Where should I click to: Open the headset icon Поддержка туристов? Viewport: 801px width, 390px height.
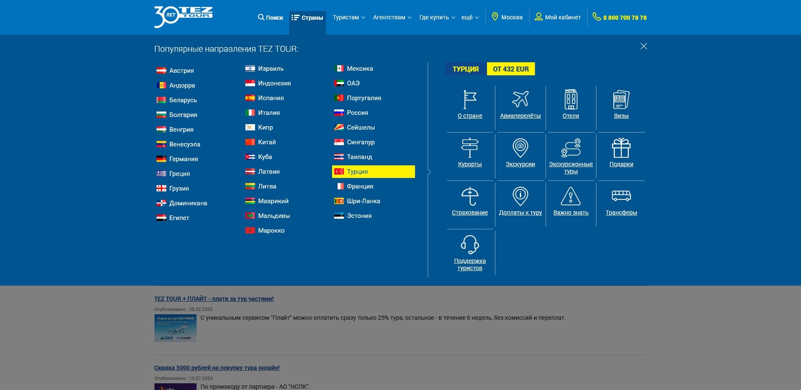pyautogui.click(x=470, y=245)
